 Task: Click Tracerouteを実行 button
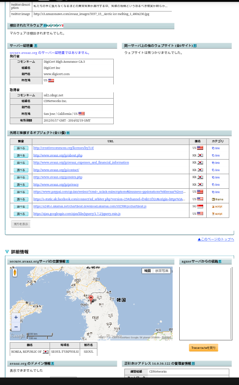pos(203,348)
